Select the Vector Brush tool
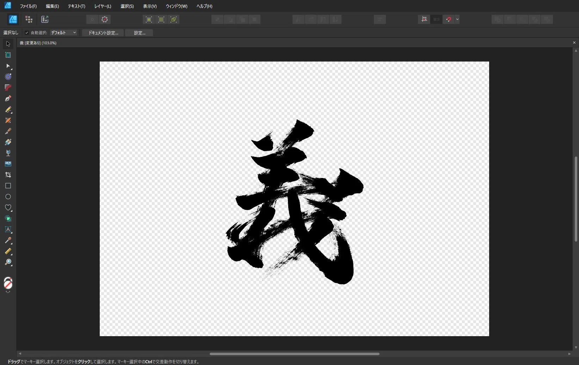The width and height of the screenshot is (579, 365). 8,120
